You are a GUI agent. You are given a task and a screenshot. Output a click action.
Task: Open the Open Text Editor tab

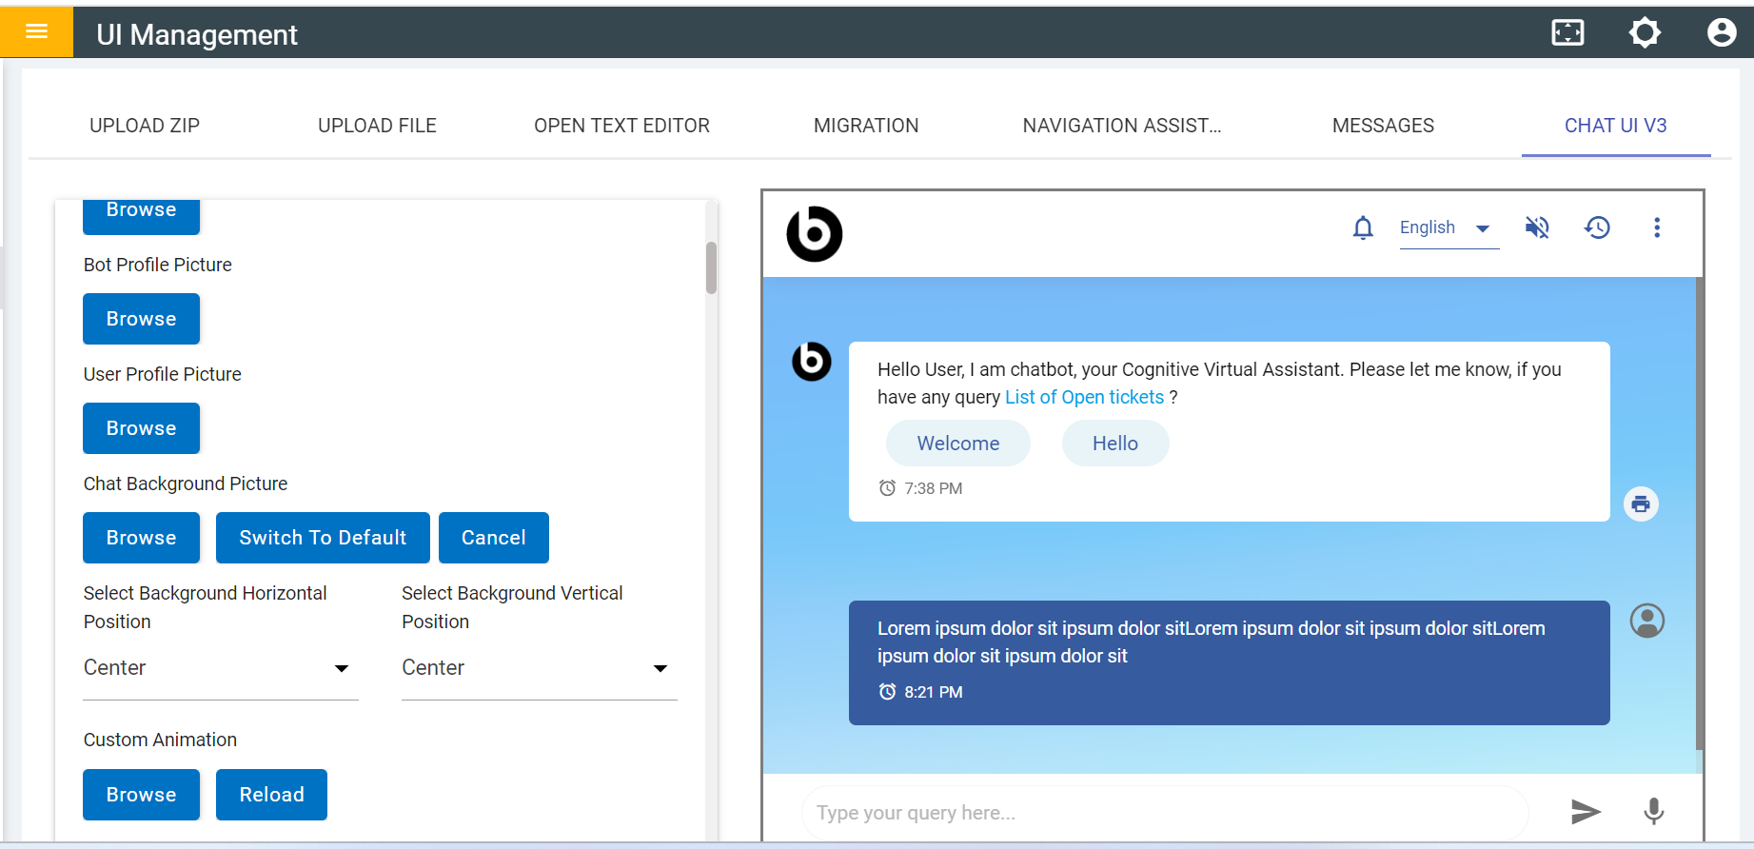pos(621,126)
